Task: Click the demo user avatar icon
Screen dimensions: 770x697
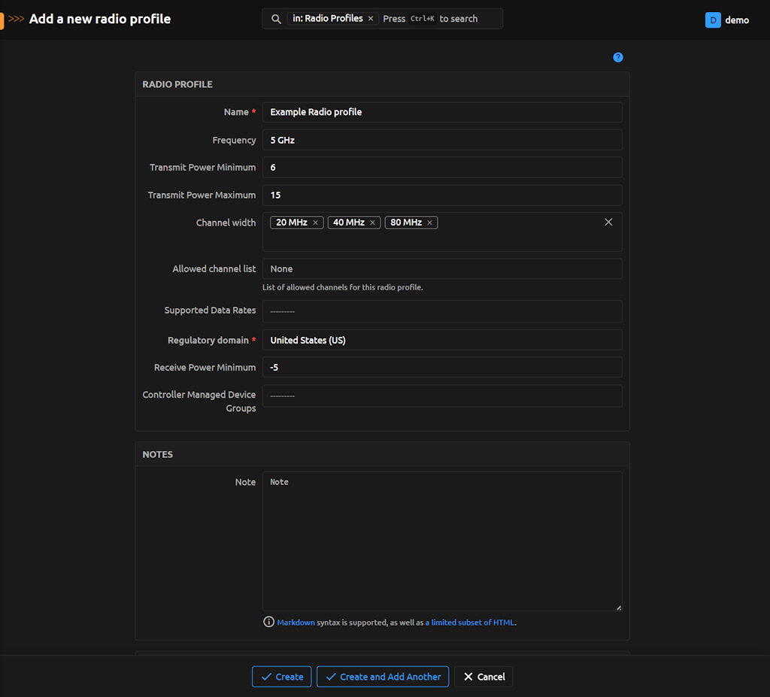Action: pyautogui.click(x=713, y=20)
